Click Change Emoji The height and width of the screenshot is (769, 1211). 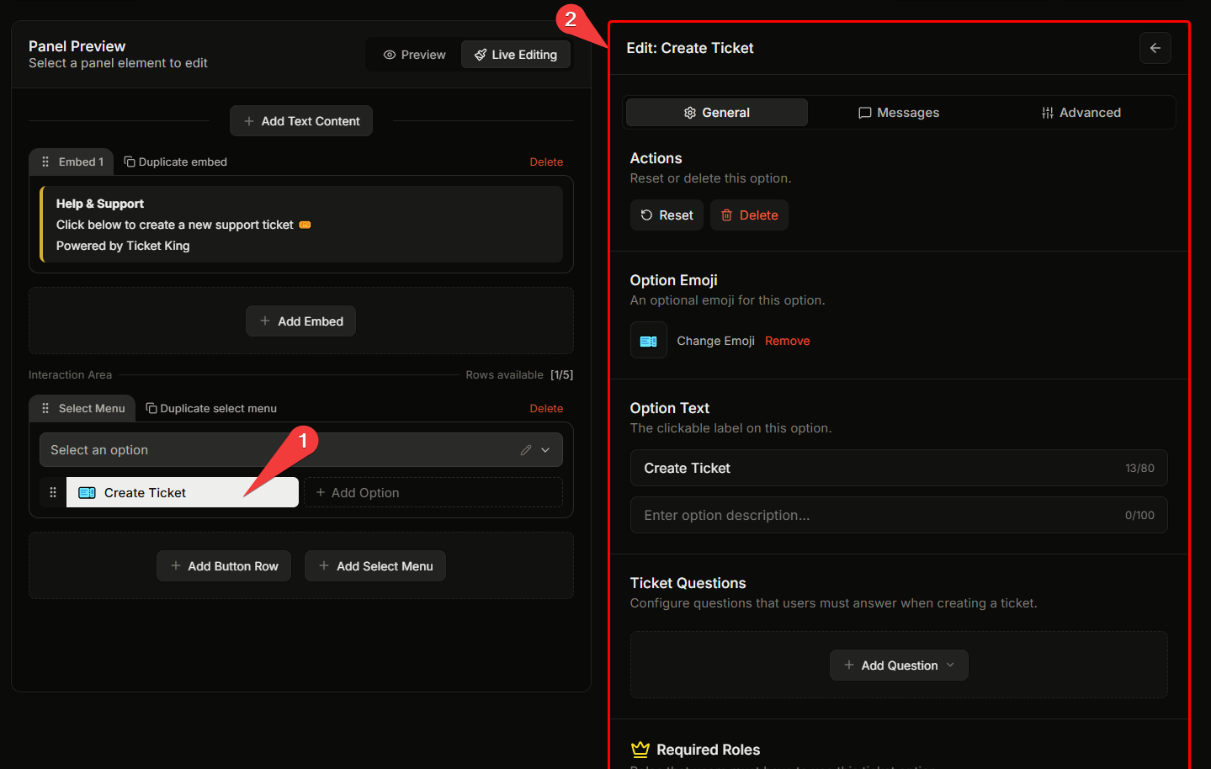[x=715, y=341]
